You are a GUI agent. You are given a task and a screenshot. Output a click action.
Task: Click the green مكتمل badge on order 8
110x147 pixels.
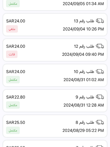click(x=13, y=130)
